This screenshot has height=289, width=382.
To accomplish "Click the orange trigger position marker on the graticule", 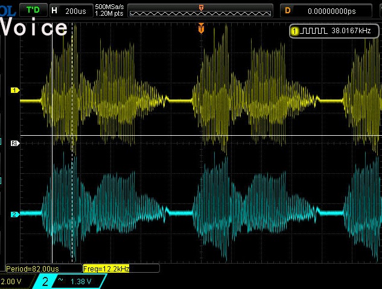I will 201,28.
